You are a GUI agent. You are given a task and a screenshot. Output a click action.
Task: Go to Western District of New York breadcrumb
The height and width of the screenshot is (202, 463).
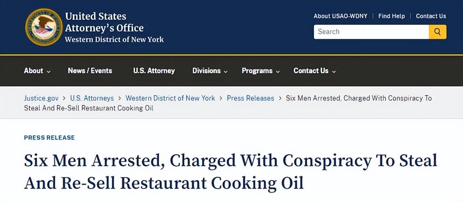[x=170, y=98]
